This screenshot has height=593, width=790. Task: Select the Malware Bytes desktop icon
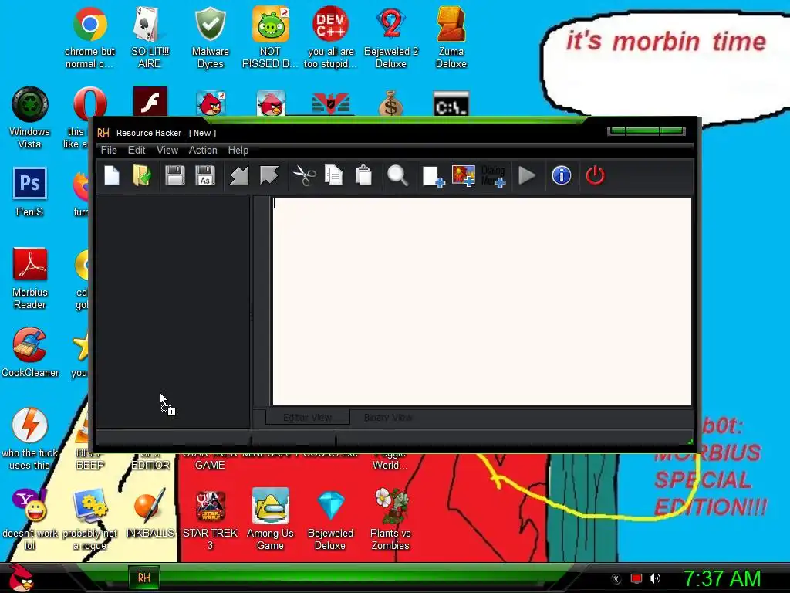pyautogui.click(x=210, y=38)
